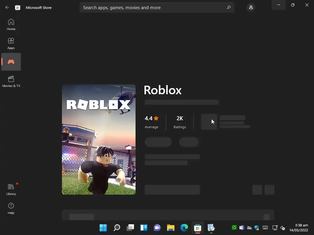Image resolution: width=314 pixels, height=235 pixels.
Task: Focus the Search apps, games, movies field
Action: click(x=157, y=8)
